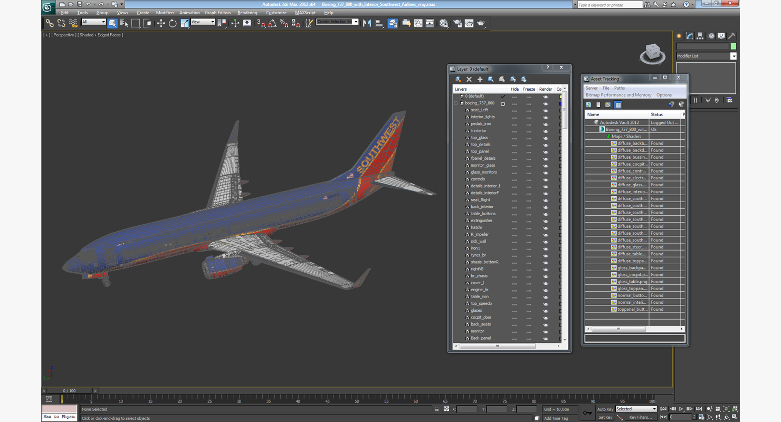Toggle Hide for seat_Left layer row

point(515,110)
